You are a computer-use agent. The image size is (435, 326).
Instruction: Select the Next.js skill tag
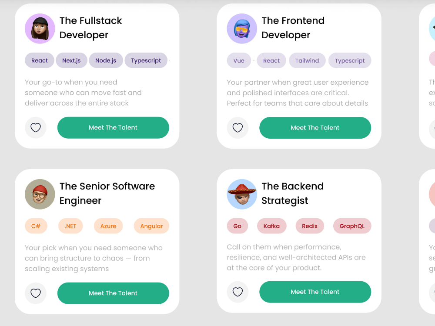[72, 60]
